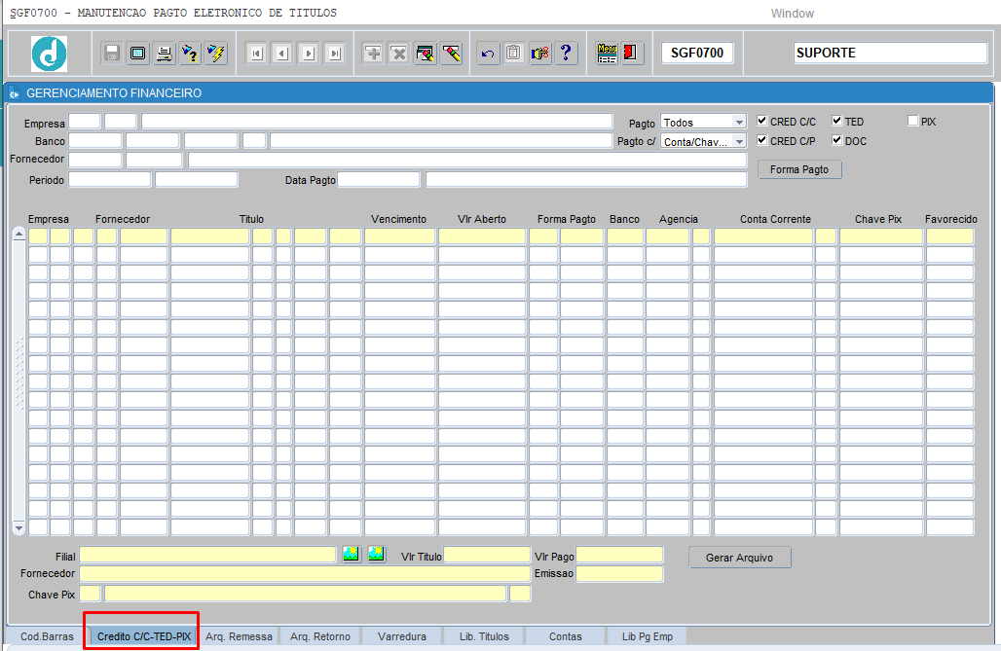Go to the first record arrow
Image resolution: width=1001 pixels, height=651 pixels.
pos(257,54)
